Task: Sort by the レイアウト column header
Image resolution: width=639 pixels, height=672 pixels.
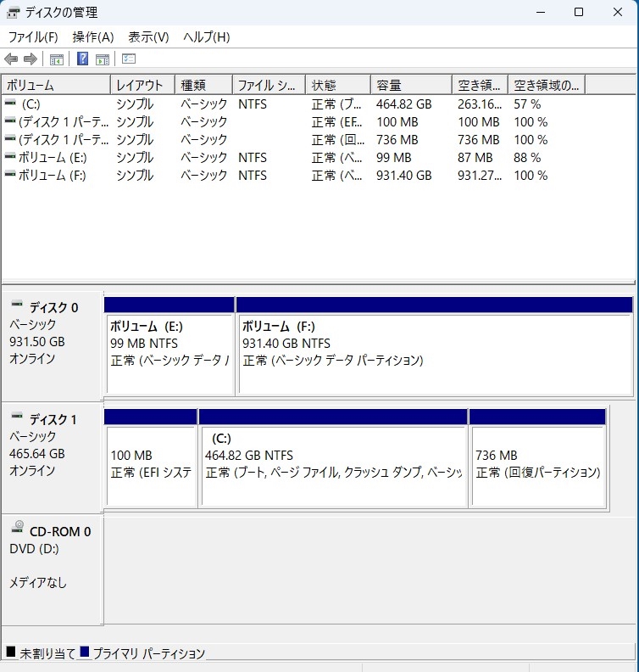Action: [x=142, y=86]
